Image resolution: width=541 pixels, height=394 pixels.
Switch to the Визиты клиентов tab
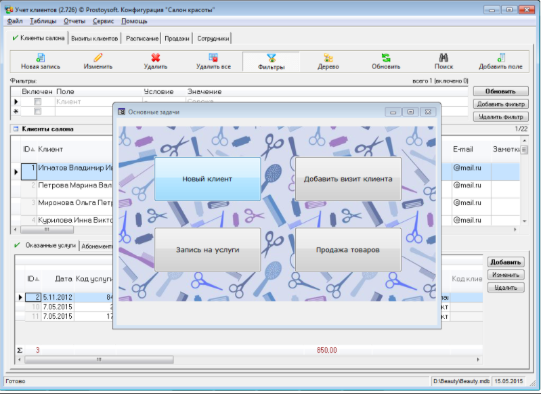click(95, 39)
